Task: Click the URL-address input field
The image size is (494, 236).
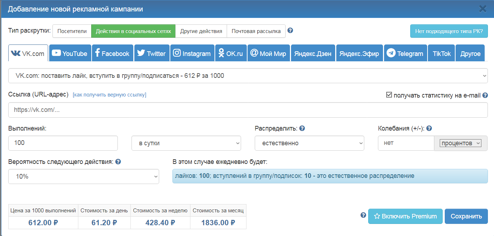Action: click(248, 110)
